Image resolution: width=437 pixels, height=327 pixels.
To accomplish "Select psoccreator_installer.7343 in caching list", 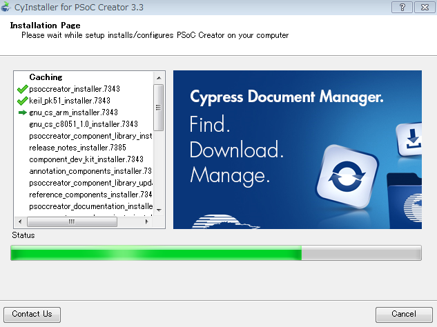I will 75,89.
